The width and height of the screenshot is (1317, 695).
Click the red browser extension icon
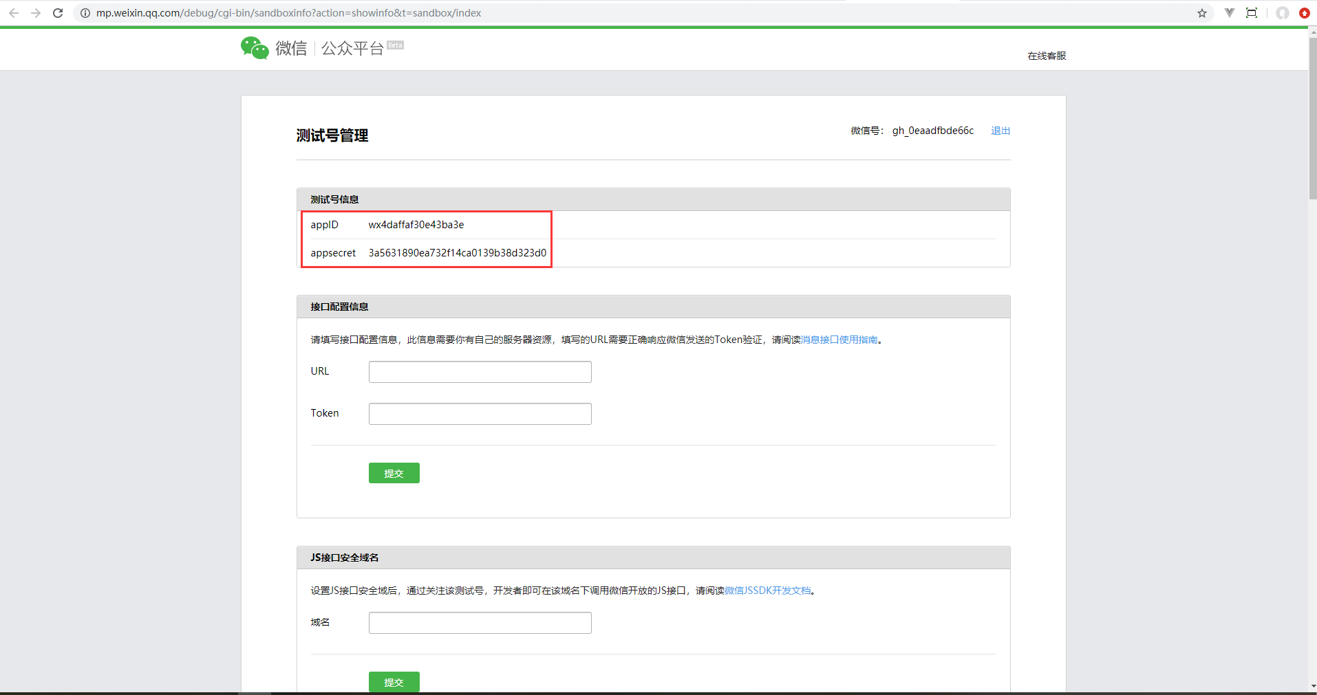pyautogui.click(x=1304, y=12)
